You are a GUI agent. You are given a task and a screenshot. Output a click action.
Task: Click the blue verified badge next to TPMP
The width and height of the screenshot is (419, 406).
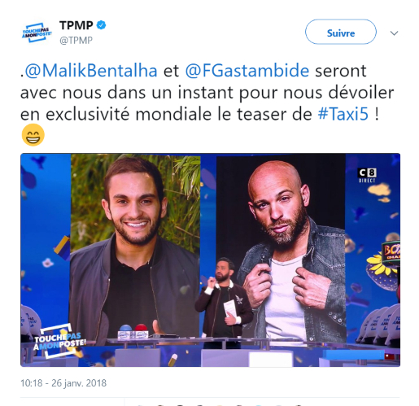point(102,25)
